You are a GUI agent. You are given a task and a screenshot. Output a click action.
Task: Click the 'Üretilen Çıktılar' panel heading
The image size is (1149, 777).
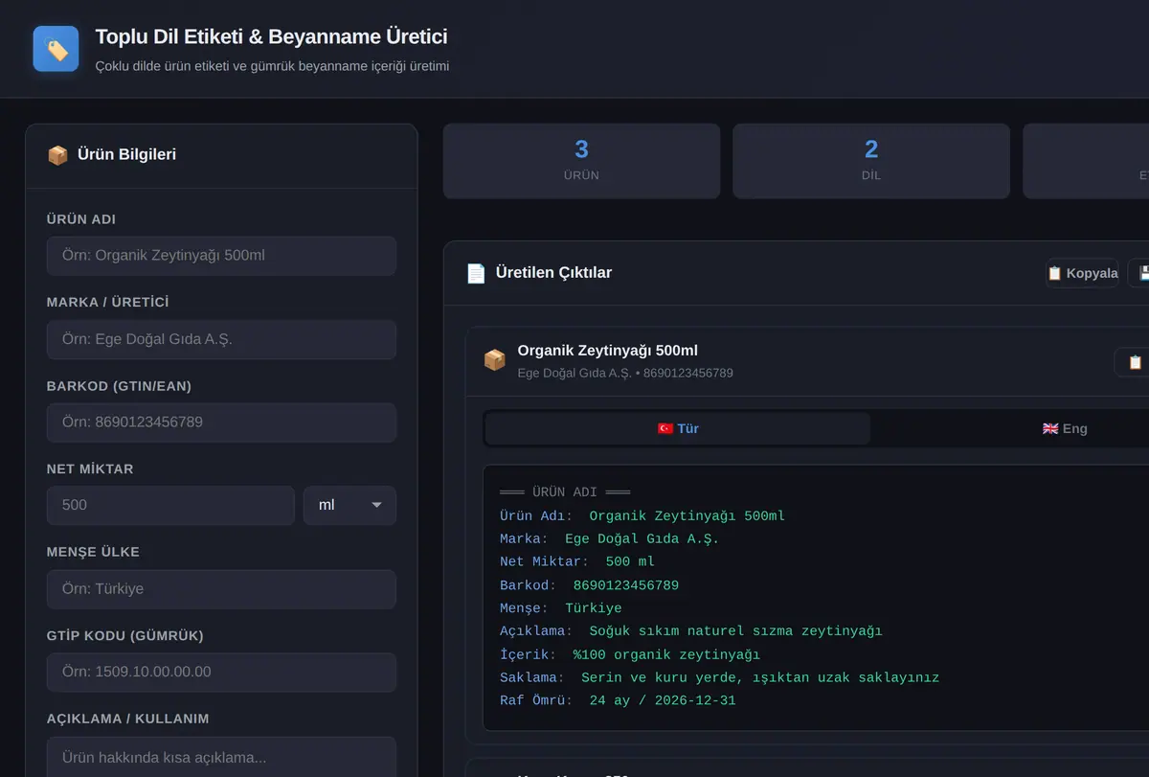coord(553,273)
